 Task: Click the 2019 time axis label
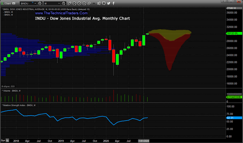[61, 141]
